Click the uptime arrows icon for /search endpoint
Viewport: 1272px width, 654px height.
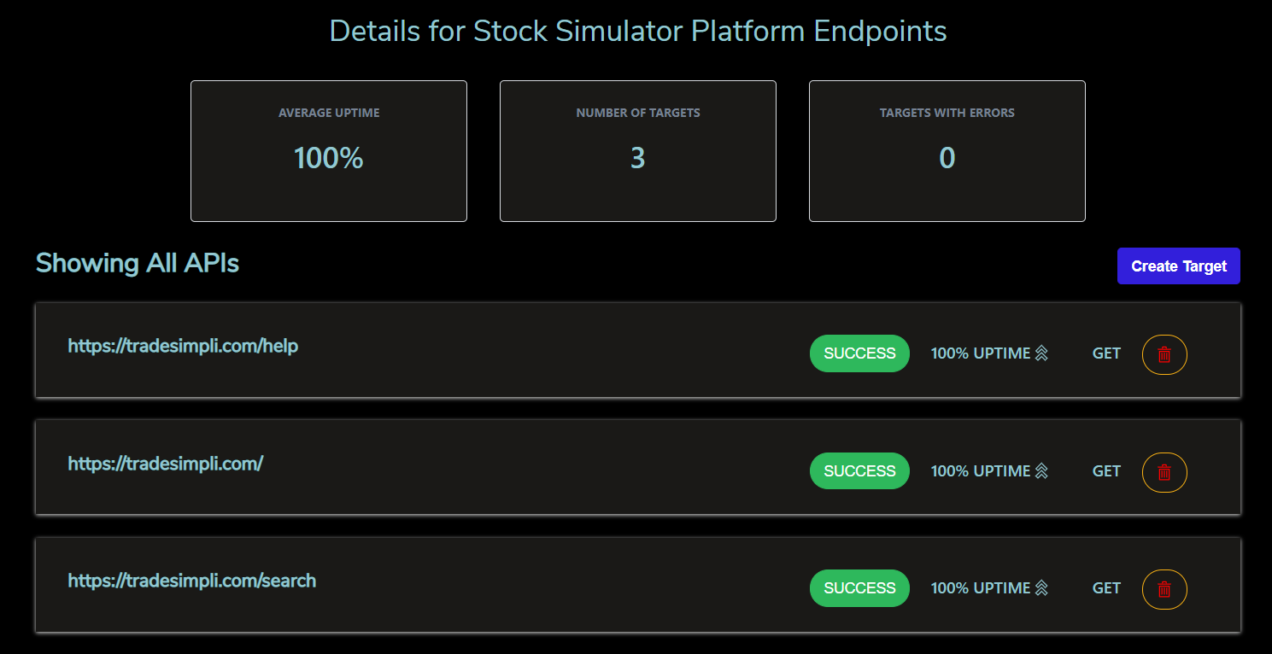pyautogui.click(x=1041, y=587)
